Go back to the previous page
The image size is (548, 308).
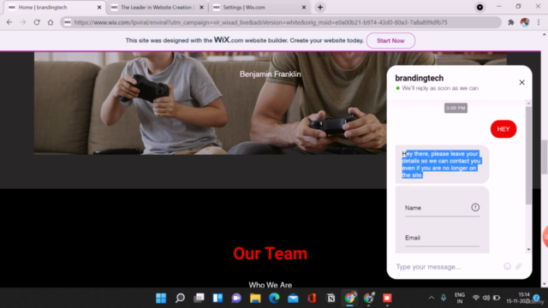tap(9, 22)
